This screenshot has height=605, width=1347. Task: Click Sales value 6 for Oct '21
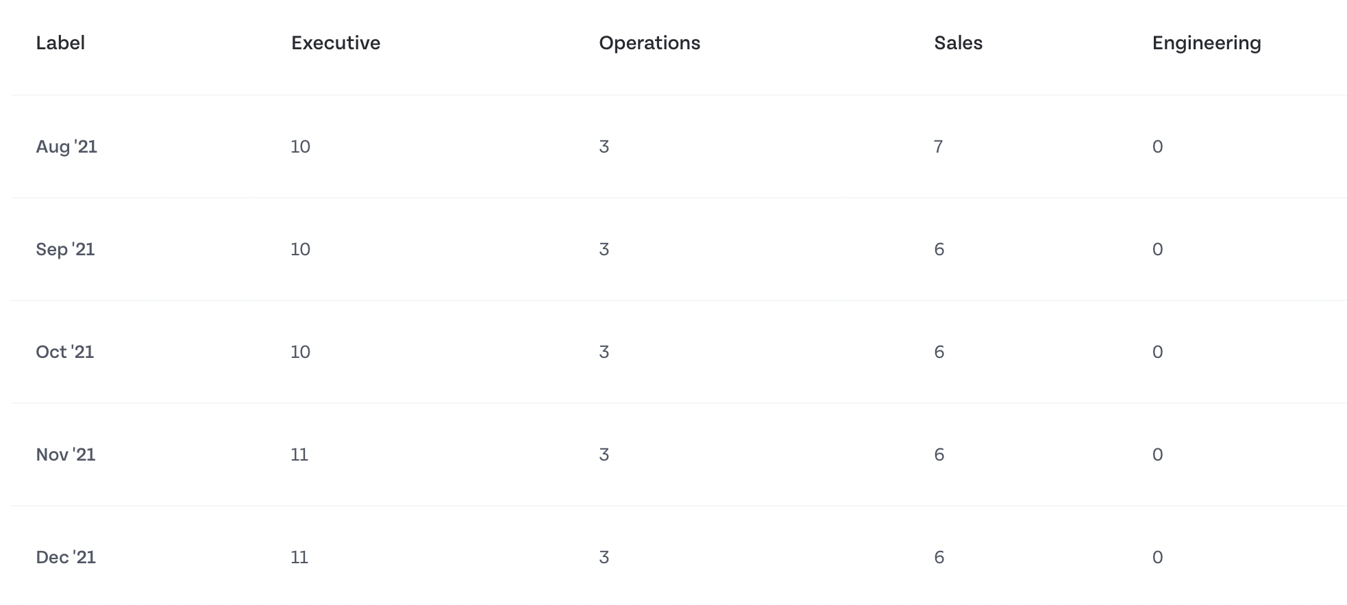click(939, 352)
